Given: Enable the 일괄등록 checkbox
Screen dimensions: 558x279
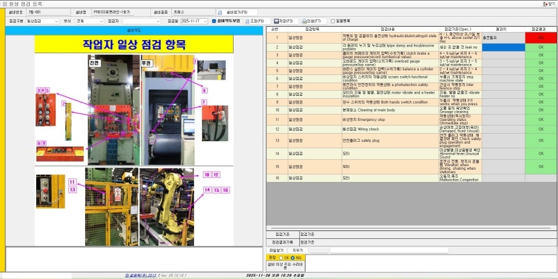Looking at the screenshot, I should (x=333, y=21).
